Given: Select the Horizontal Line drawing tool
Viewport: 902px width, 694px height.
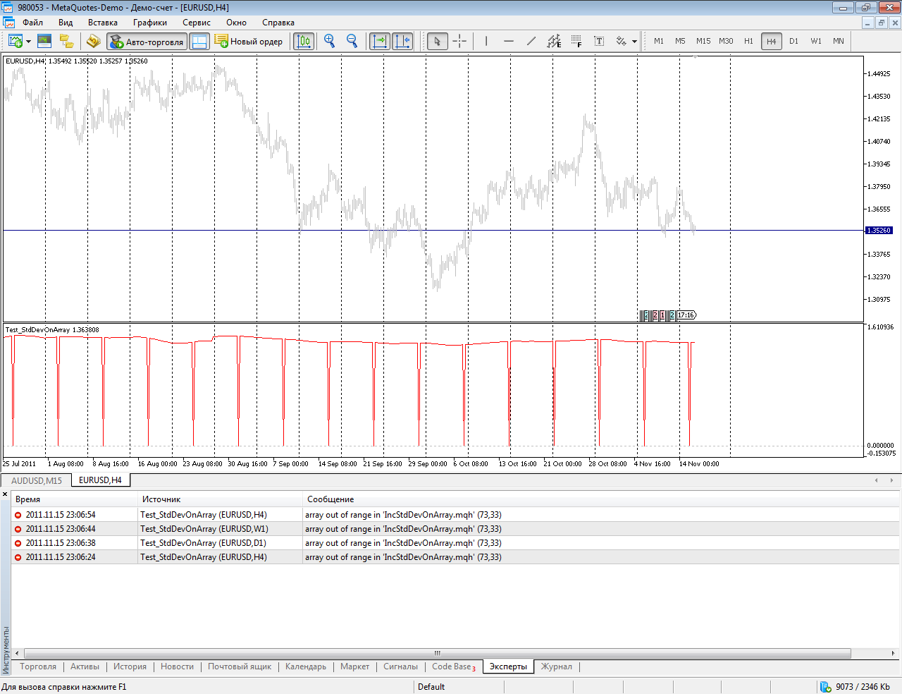Looking at the screenshot, I should point(508,41).
